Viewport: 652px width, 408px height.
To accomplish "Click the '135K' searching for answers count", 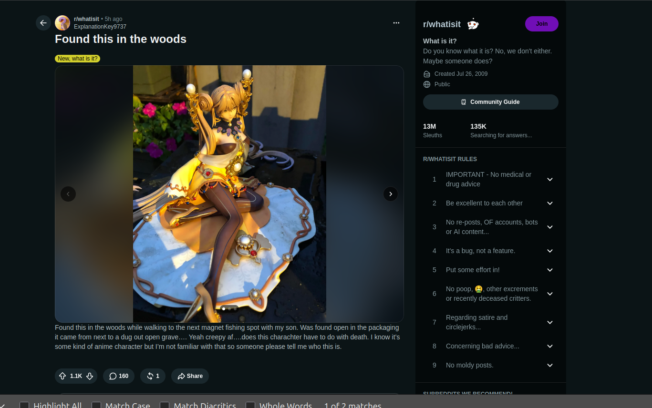I will tap(478, 126).
